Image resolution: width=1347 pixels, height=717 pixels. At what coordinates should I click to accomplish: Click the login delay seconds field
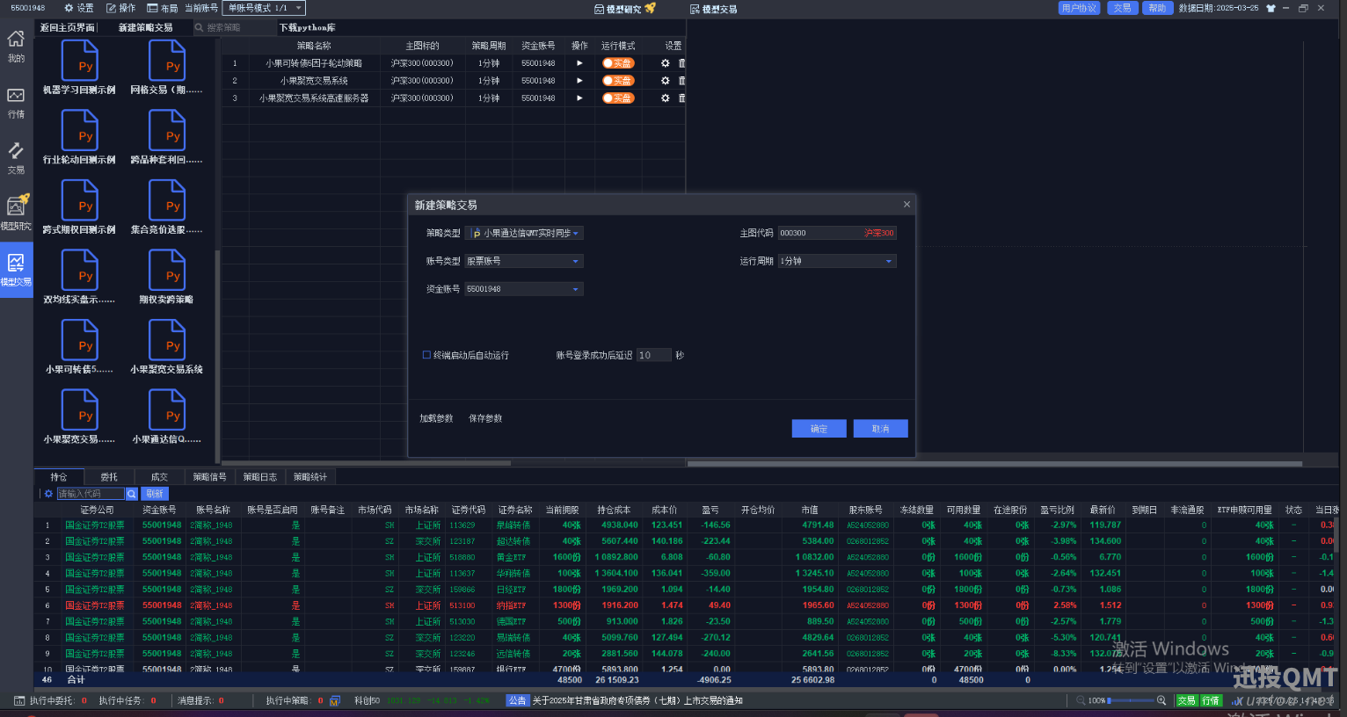pyautogui.click(x=653, y=355)
